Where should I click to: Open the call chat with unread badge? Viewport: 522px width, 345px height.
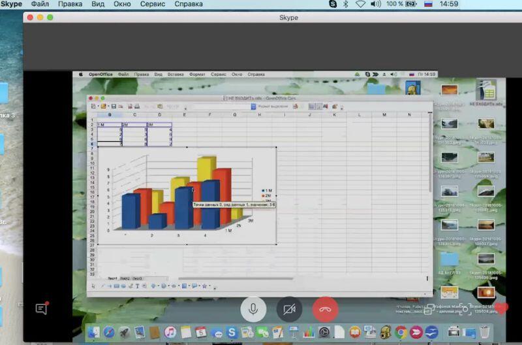(x=42, y=309)
